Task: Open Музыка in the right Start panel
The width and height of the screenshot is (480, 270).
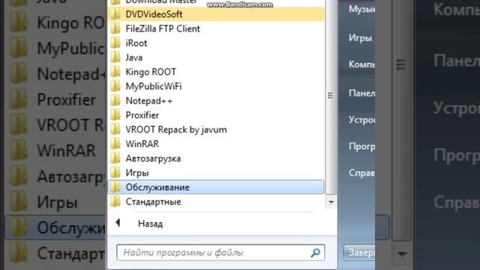Action: (x=361, y=9)
